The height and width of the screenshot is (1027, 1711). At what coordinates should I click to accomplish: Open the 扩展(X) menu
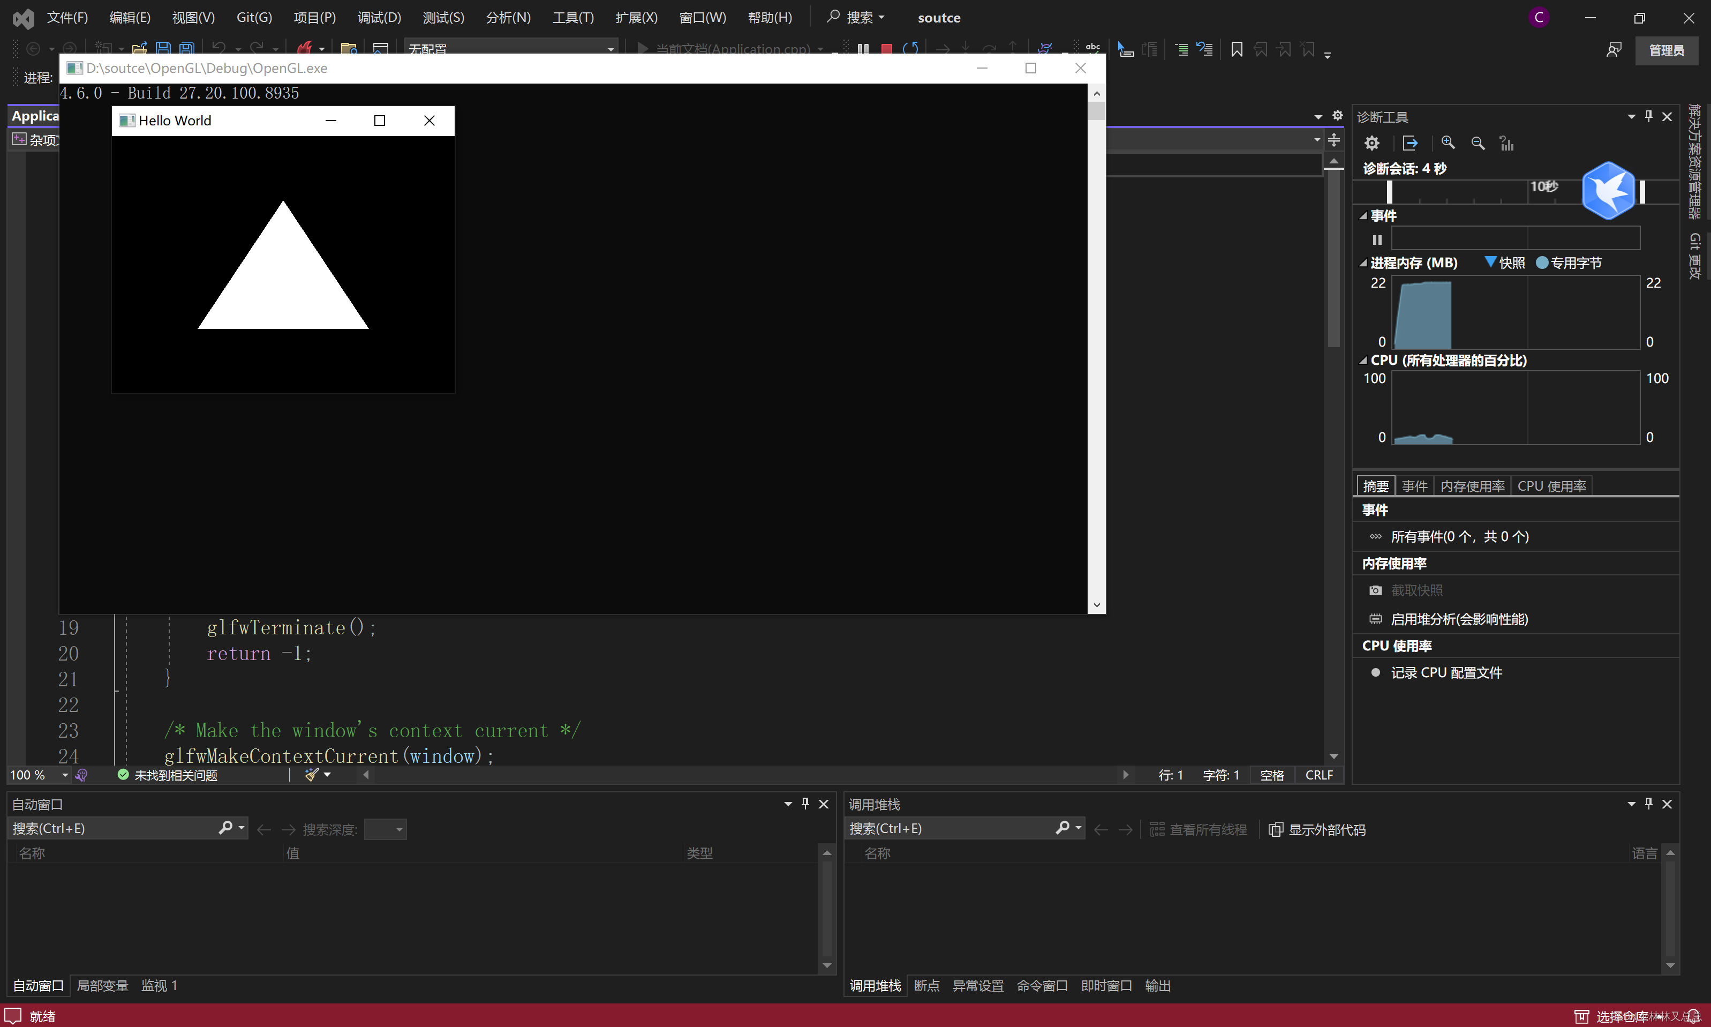click(x=636, y=17)
